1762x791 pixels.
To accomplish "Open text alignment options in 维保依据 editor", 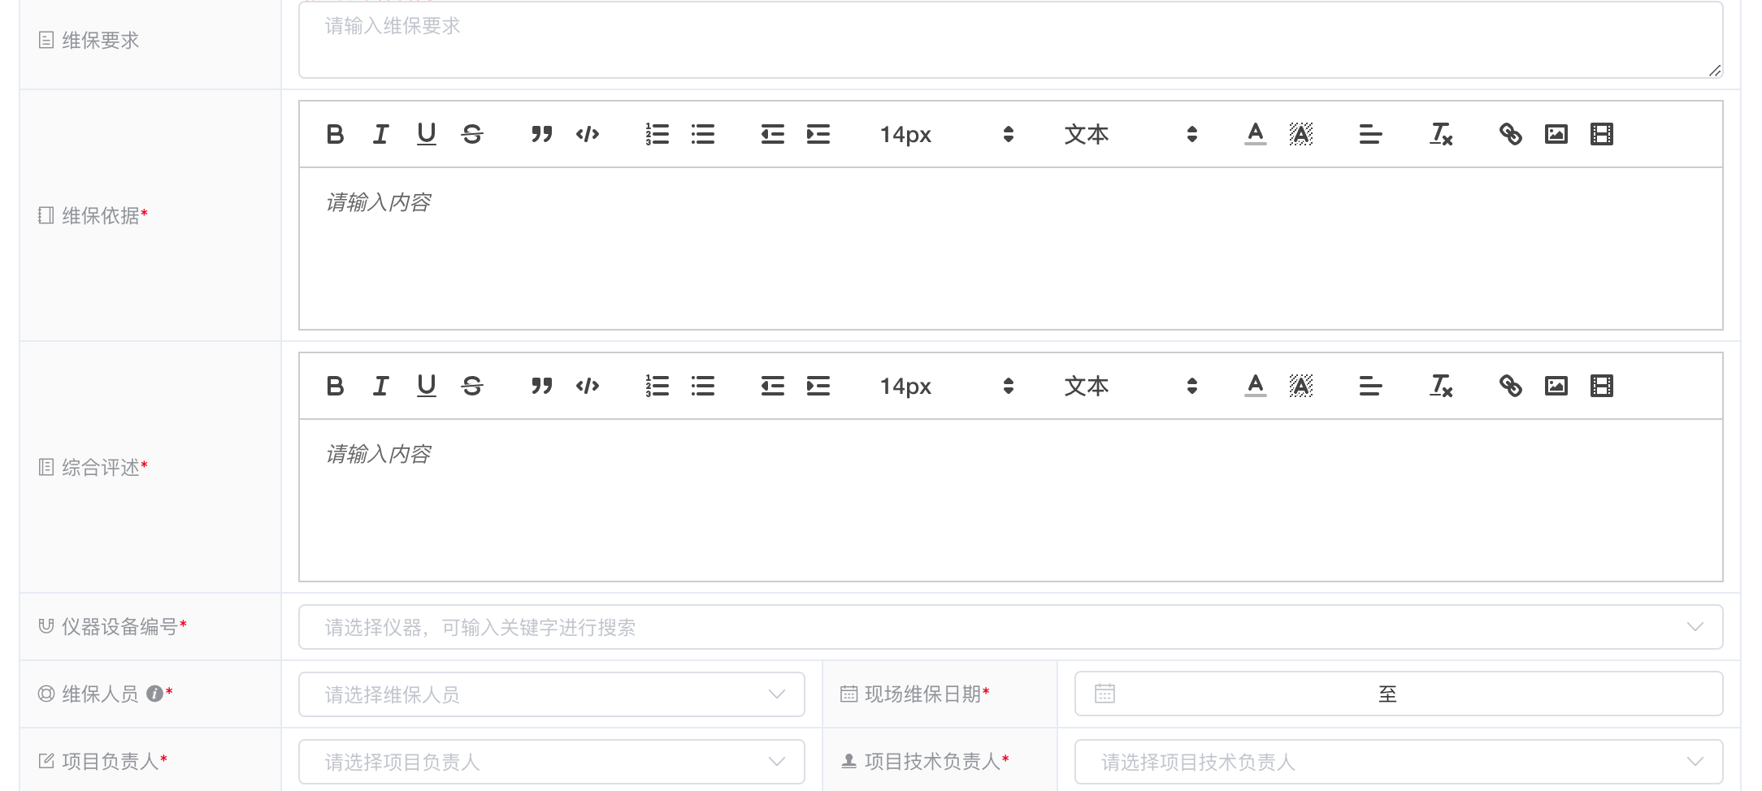I will click(x=1370, y=134).
